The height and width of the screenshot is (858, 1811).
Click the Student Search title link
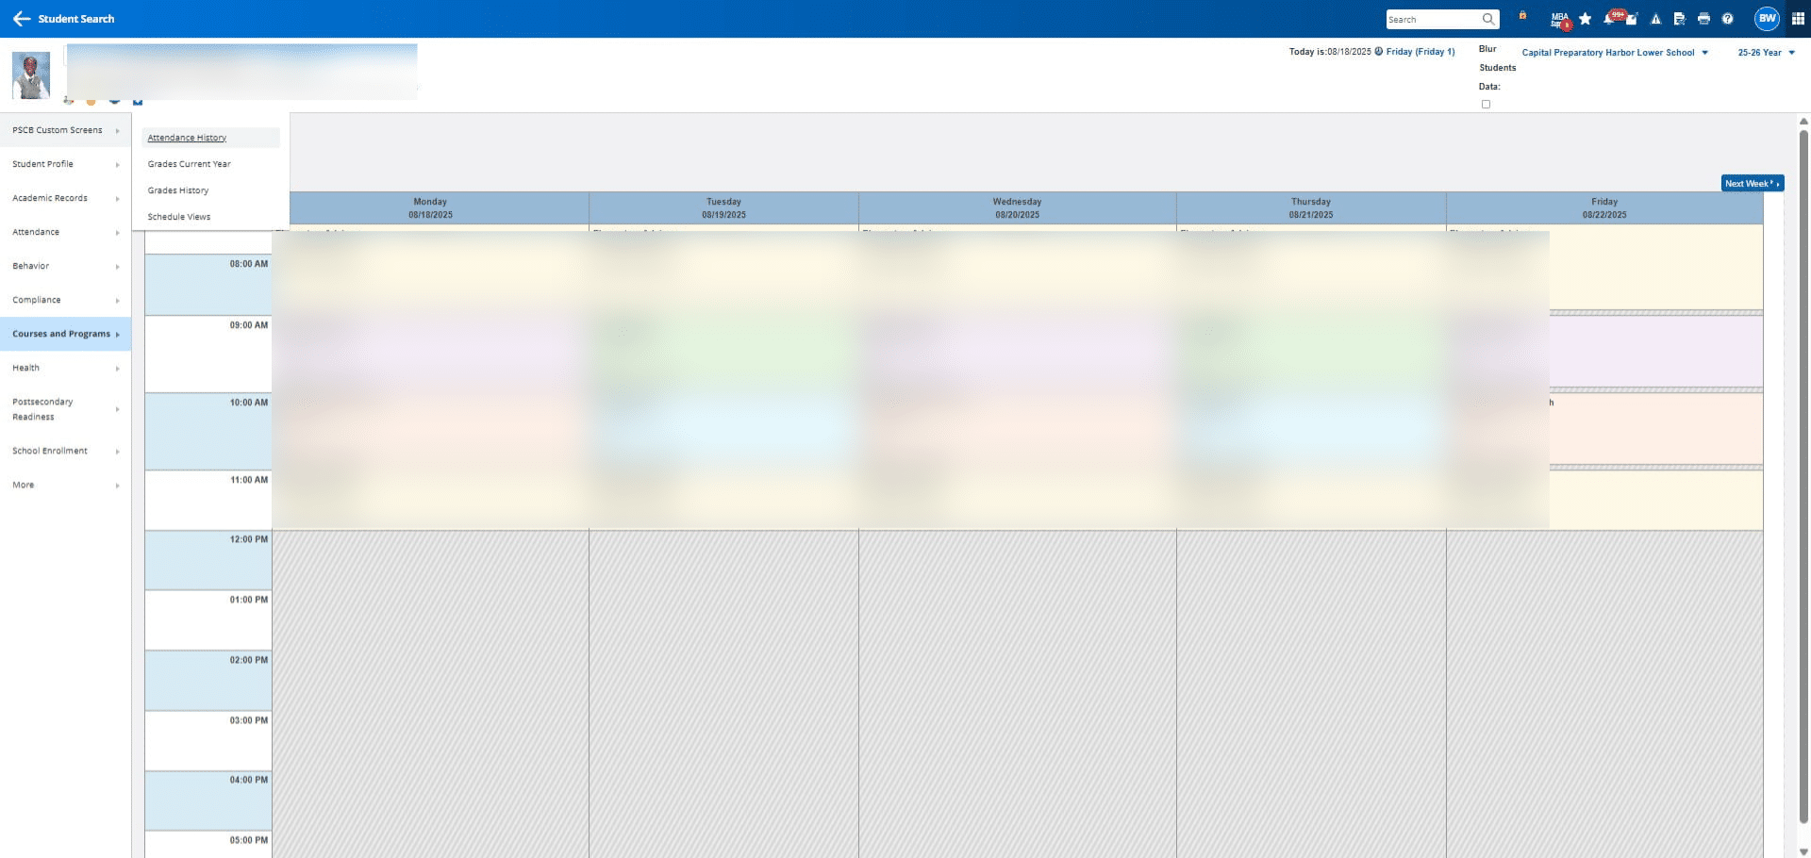[76, 19]
